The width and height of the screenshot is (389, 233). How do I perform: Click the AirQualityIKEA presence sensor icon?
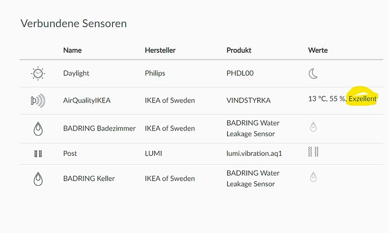pos(37,101)
